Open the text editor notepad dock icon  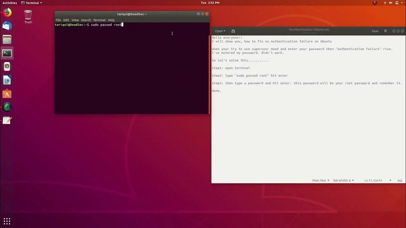(x=7, y=121)
